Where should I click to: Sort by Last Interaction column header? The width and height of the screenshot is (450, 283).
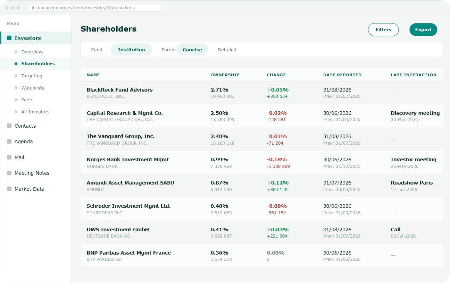(x=414, y=75)
